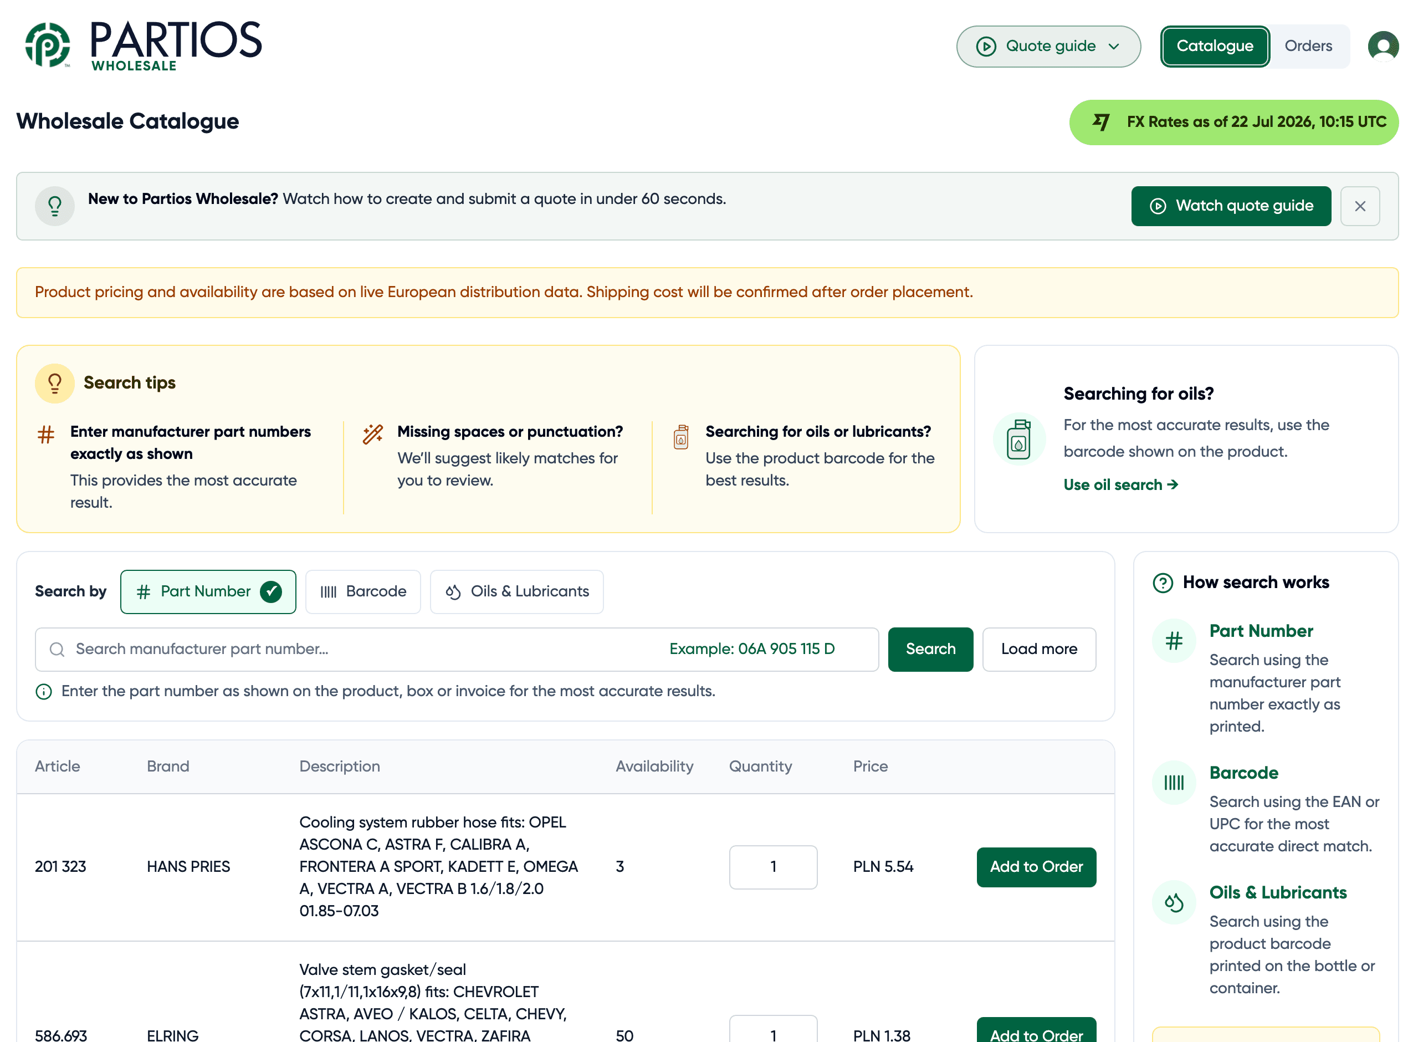Click the droplet icon in Search by row
The height and width of the screenshot is (1042, 1413).
pyautogui.click(x=453, y=591)
